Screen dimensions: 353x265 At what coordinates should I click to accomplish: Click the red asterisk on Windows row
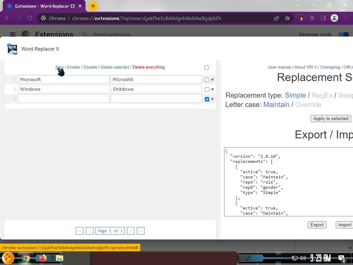click(x=212, y=89)
